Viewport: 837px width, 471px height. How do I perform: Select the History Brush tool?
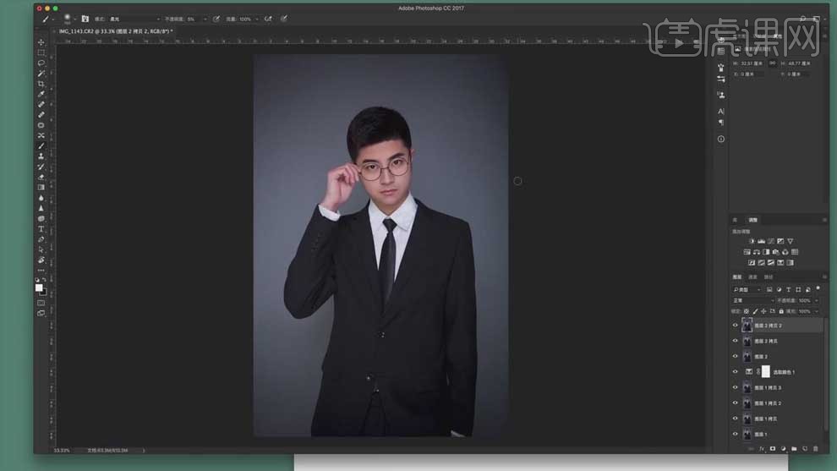click(41, 167)
